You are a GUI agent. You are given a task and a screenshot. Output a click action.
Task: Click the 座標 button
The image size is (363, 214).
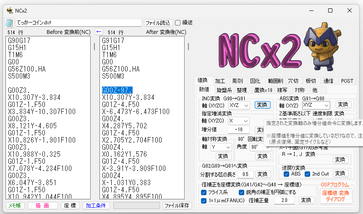(x=70, y=206)
